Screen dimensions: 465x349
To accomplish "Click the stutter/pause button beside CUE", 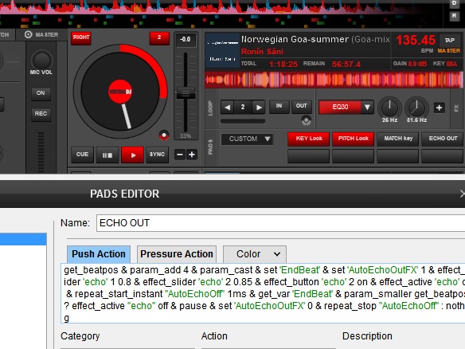I will 107,155.
